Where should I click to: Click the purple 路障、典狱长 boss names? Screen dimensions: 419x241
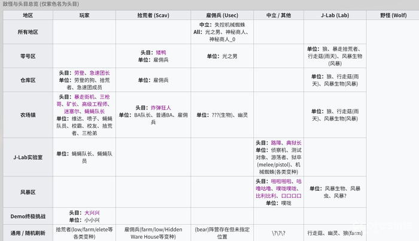(x=286, y=143)
